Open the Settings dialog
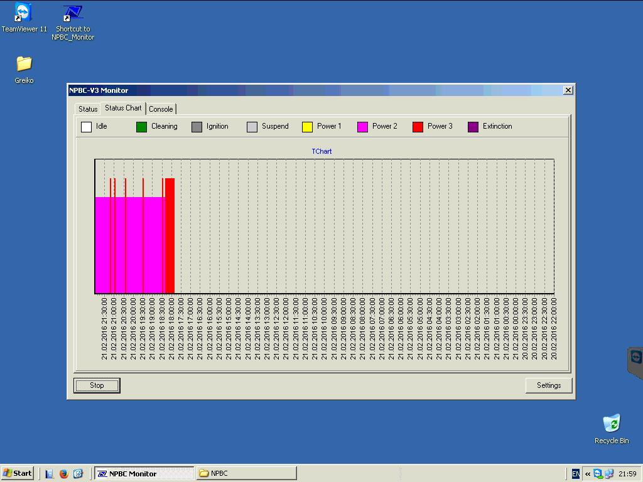 [549, 385]
